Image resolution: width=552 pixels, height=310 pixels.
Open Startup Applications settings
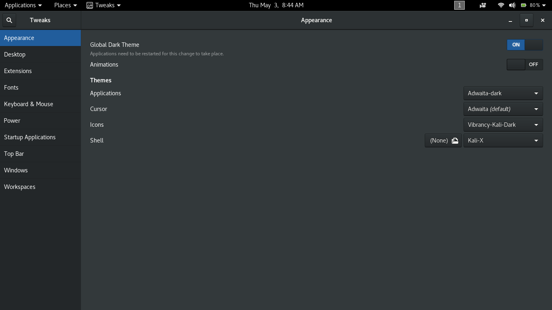(x=29, y=137)
